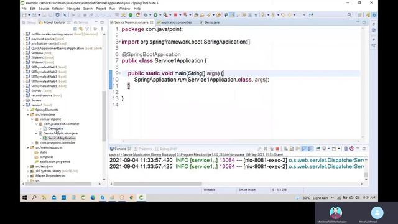398x224 pixels.
Task: Collapse the src/main/resources folder
Action: (28, 147)
